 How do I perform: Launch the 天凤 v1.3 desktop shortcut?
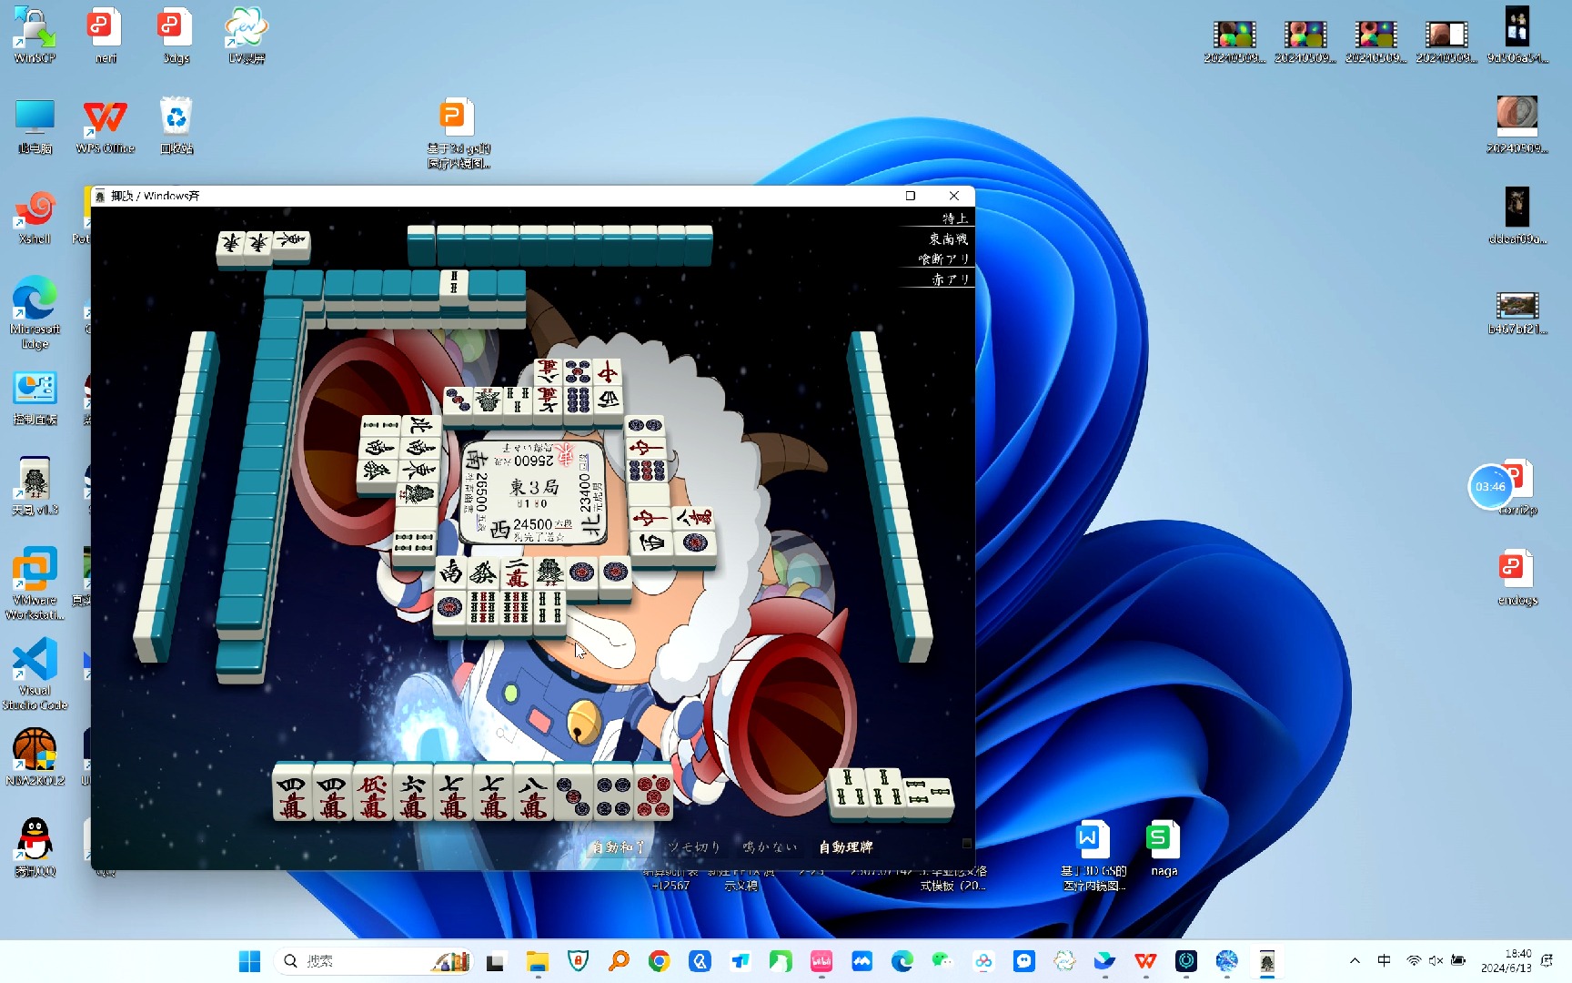(35, 487)
